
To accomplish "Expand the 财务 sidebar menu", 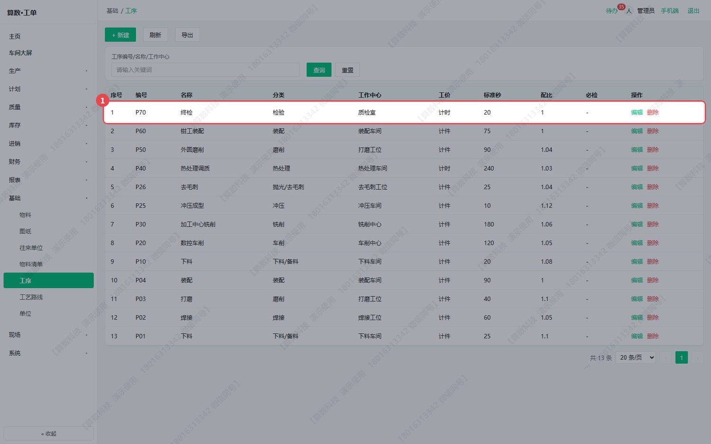I will [x=48, y=162].
